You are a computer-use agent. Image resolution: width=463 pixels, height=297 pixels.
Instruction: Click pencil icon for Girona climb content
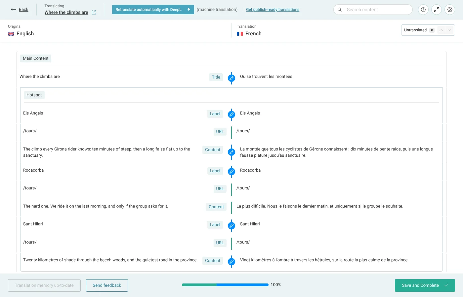coord(232,152)
